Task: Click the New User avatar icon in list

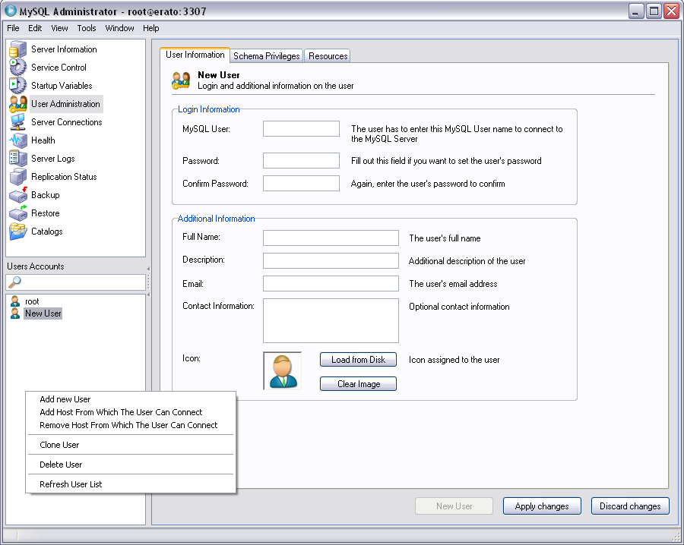Action: pos(15,313)
